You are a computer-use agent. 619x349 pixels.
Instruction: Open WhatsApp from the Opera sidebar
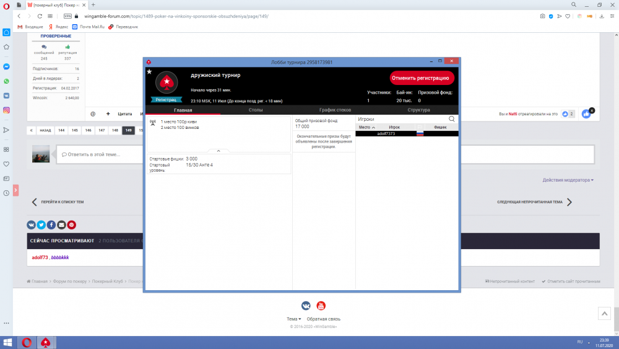pos(6,81)
